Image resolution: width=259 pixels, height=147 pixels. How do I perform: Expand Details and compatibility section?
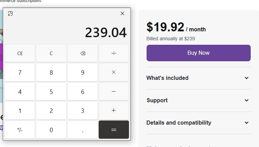(x=199, y=123)
